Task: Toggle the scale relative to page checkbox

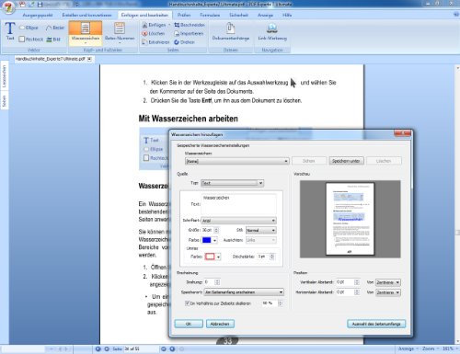Action: [187, 303]
